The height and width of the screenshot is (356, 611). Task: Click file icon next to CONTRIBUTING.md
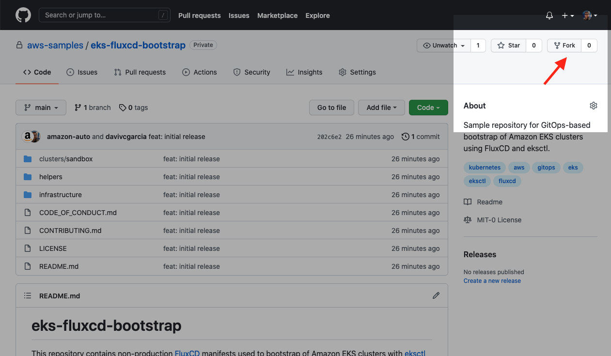pos(28,231)
